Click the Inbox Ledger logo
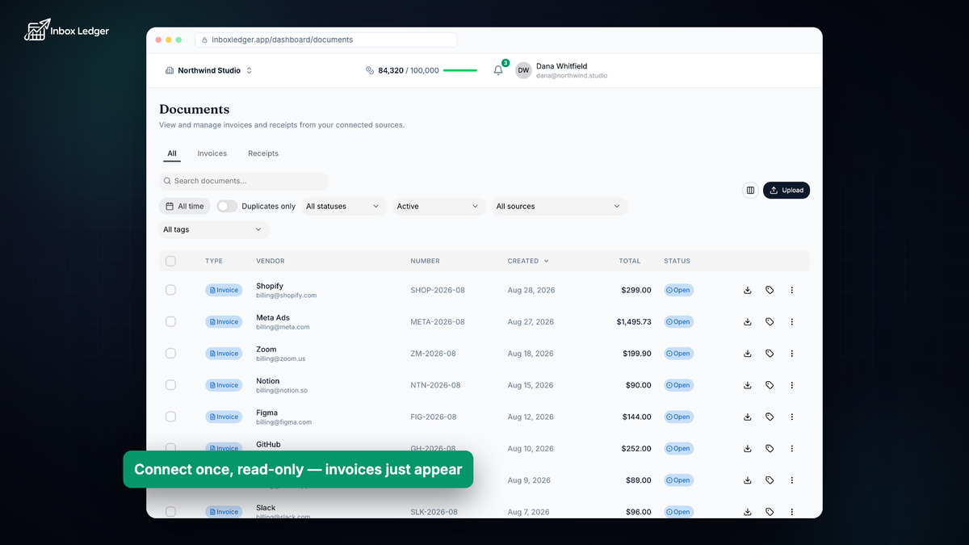Image resolution: width=969 pixels, height=545 pixels. [x=66, y=31]
